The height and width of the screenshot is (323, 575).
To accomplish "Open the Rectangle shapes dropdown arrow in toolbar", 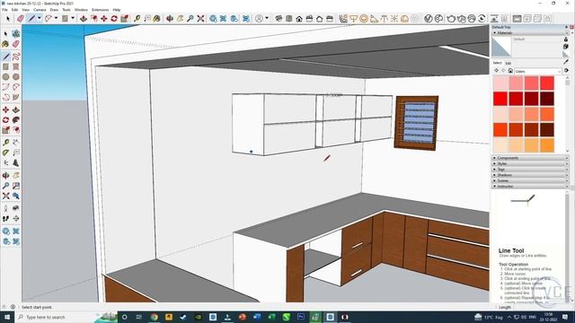I will pos(72,18).
